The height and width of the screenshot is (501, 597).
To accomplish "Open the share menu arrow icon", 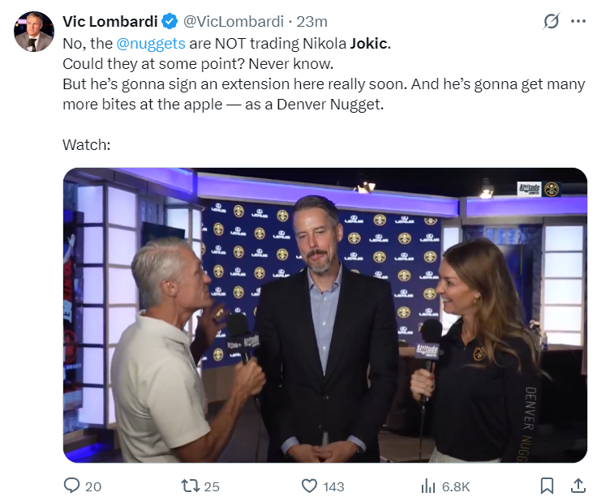I will coord(578,485).
